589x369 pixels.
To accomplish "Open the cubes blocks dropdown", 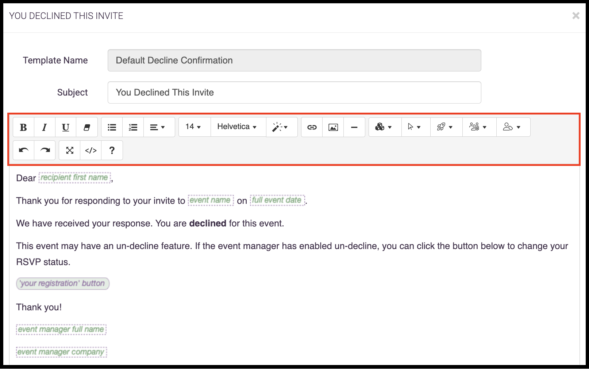I will [x=385, y=127].
